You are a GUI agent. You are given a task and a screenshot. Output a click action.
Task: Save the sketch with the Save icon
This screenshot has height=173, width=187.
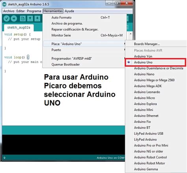point(37,19)
